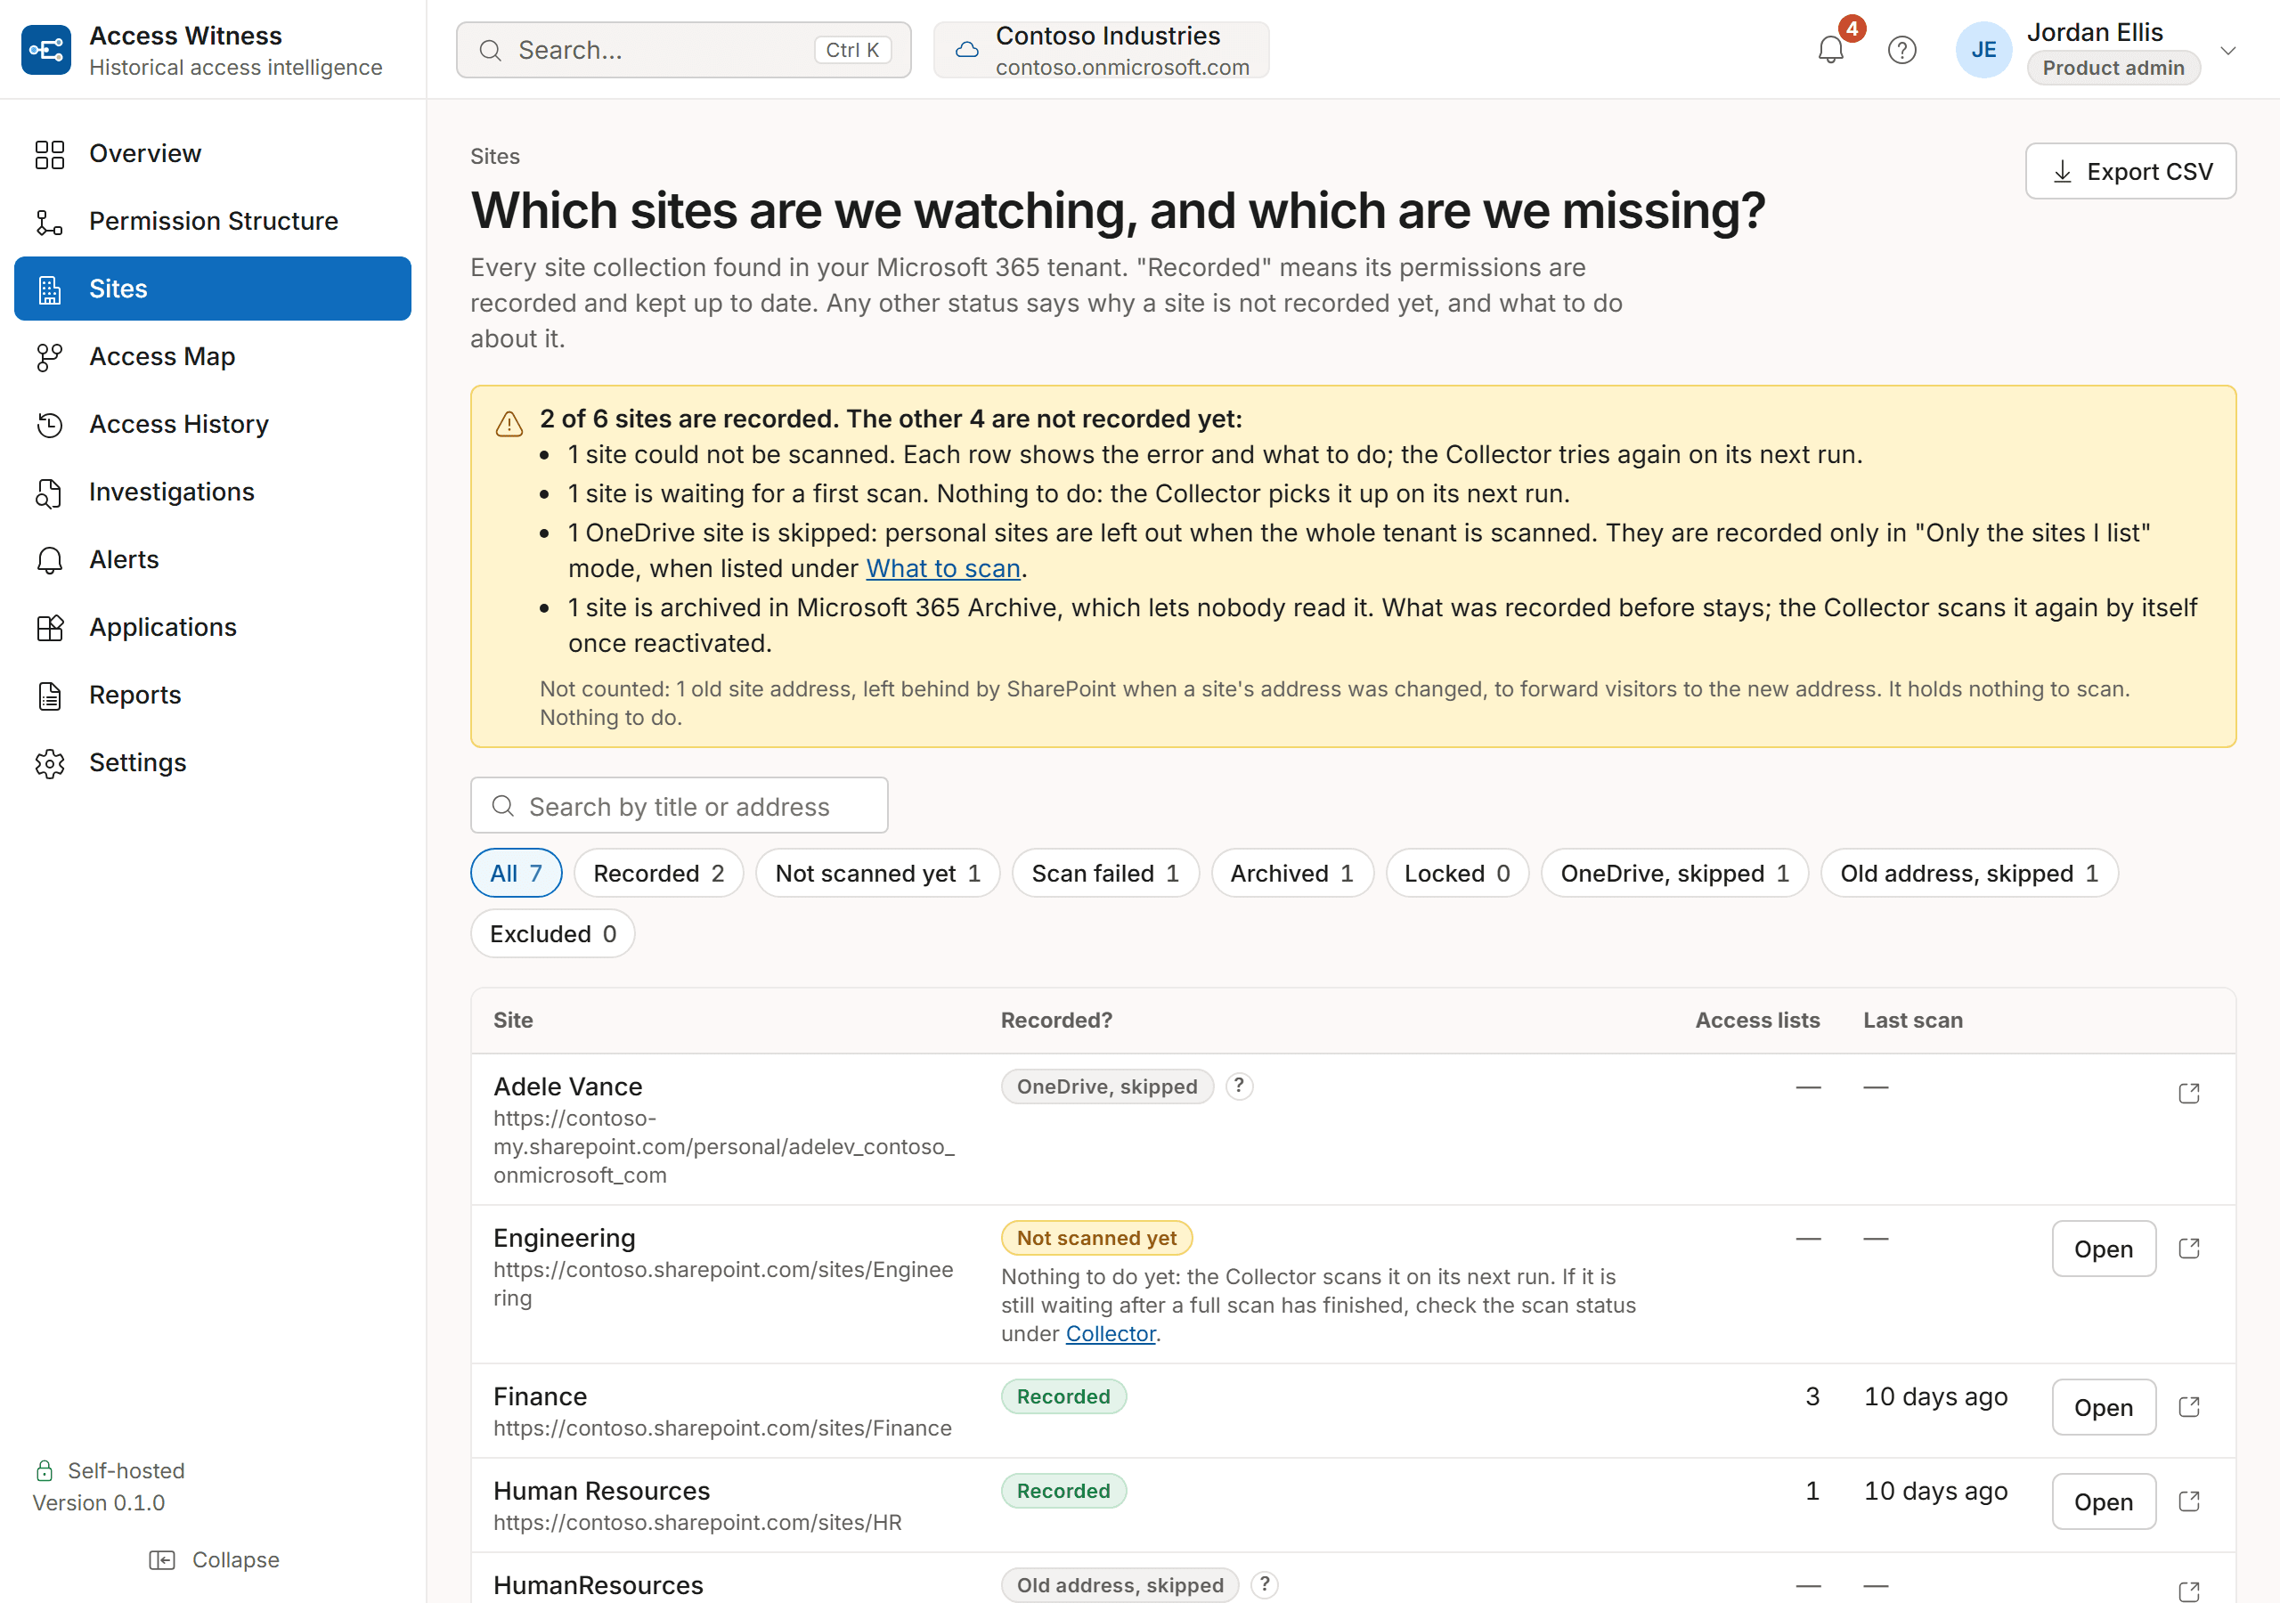2280x1603 pixels.
Task: Follow the Collector link in Engineering row
Action: pyautogui.click(x=1111, y=1333)
